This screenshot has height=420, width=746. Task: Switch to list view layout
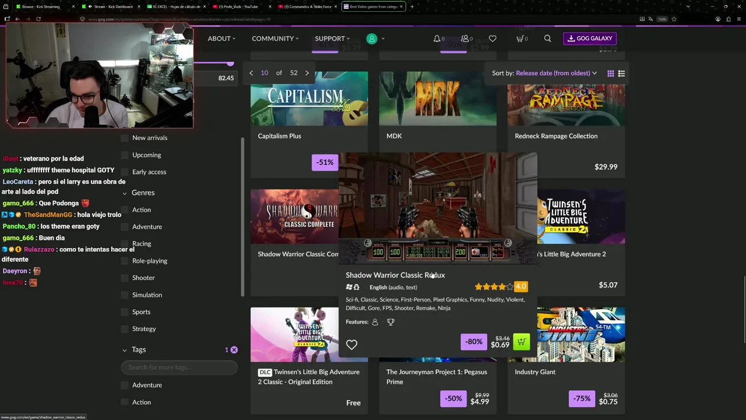(x=621, y=73)
